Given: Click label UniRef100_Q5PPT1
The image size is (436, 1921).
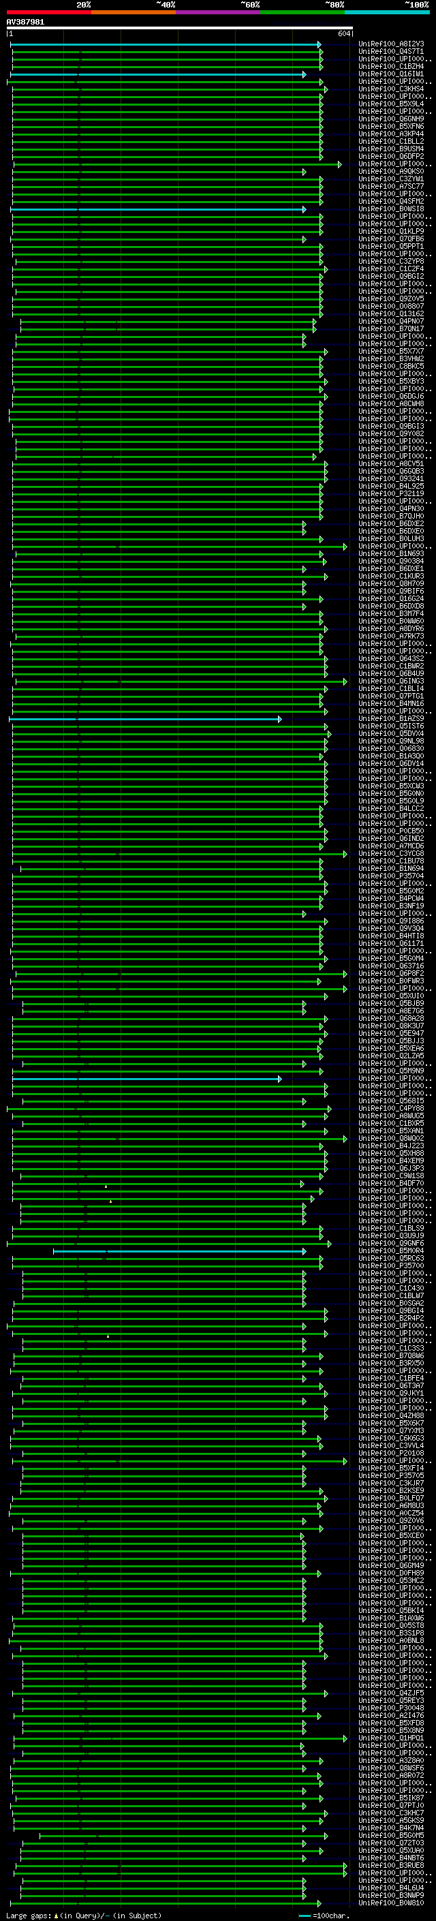Looking at the screenshot, I should (391, 246).
